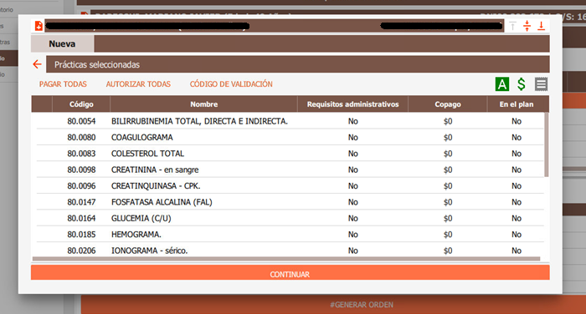Screen dimensions: 586x314
Task: Click the orange document-plus icon in header
Action: point(39,26)
